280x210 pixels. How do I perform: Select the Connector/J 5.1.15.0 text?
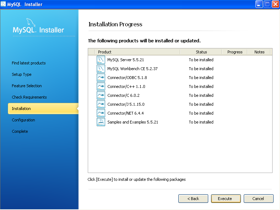pos(126,104)
